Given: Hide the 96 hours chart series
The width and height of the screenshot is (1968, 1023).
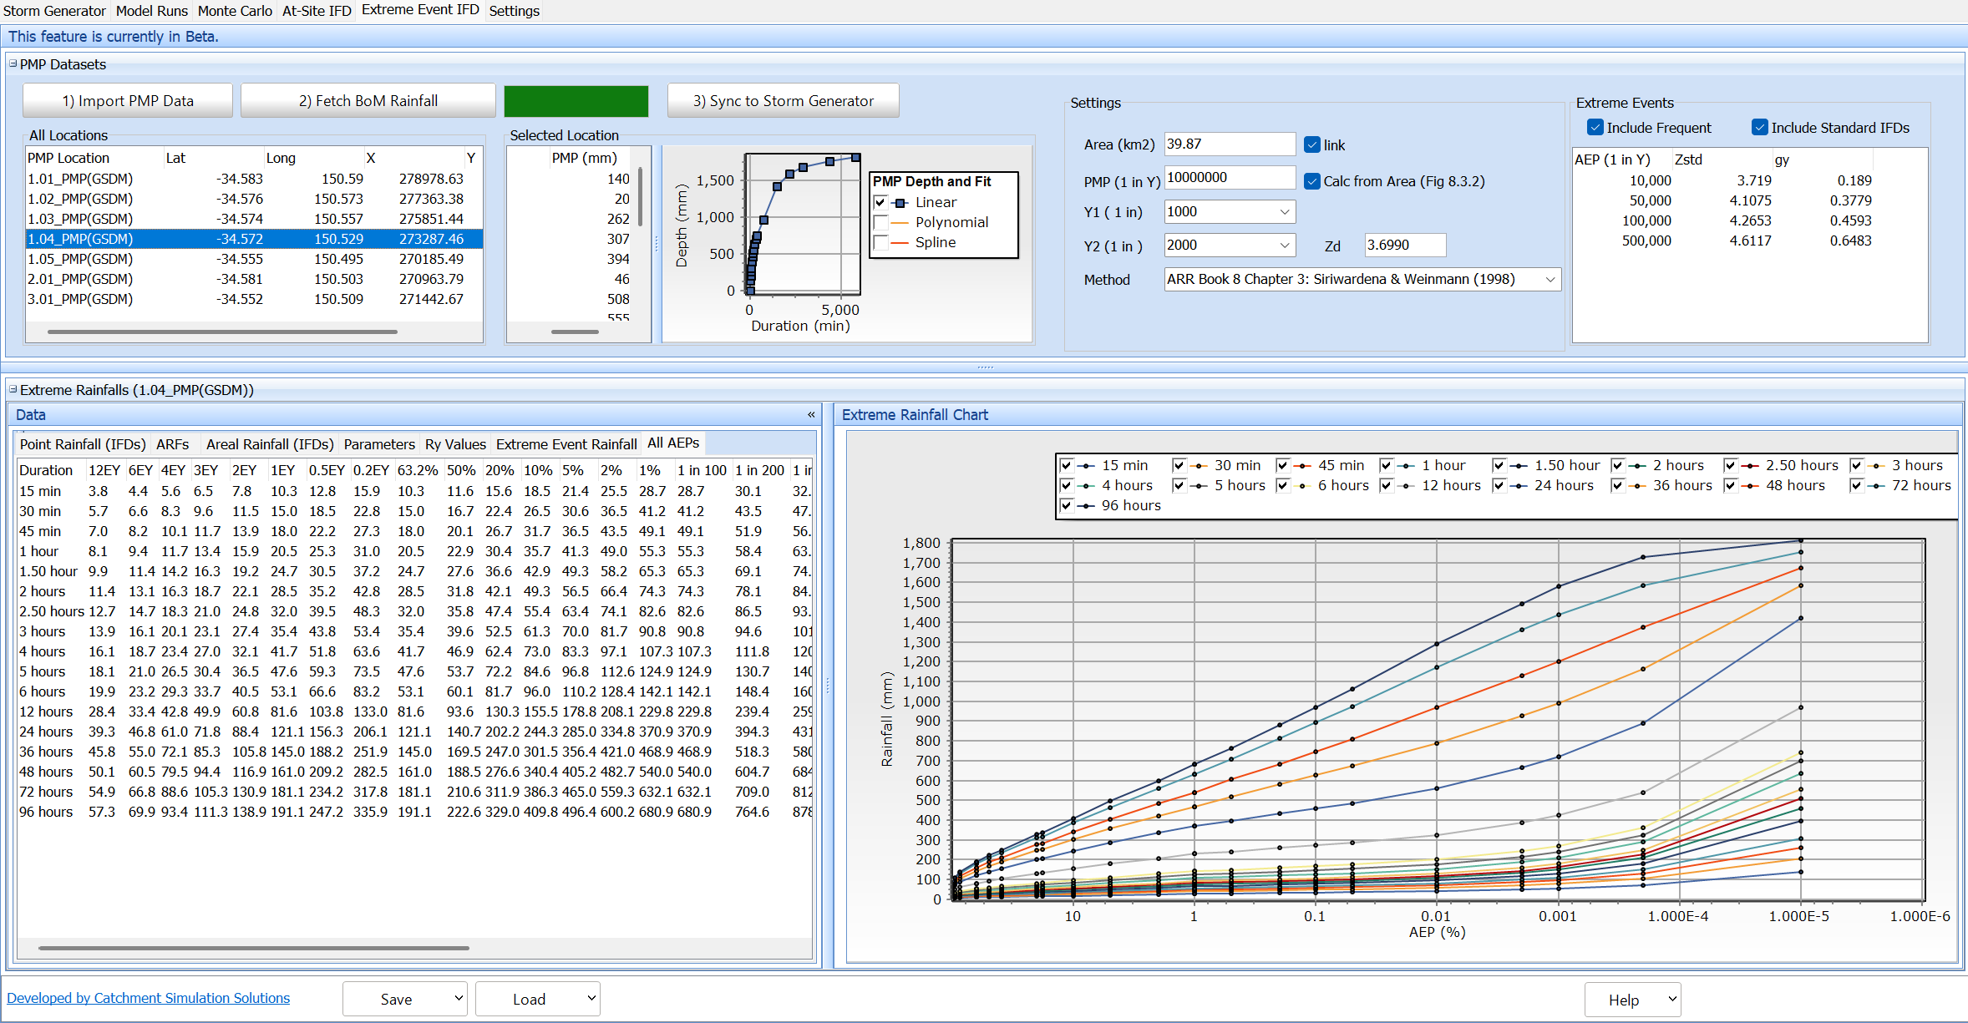Looking at the screenshot, I should pos(1066,505).
